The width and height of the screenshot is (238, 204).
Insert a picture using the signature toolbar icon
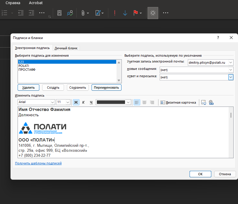tap(203, 102)
